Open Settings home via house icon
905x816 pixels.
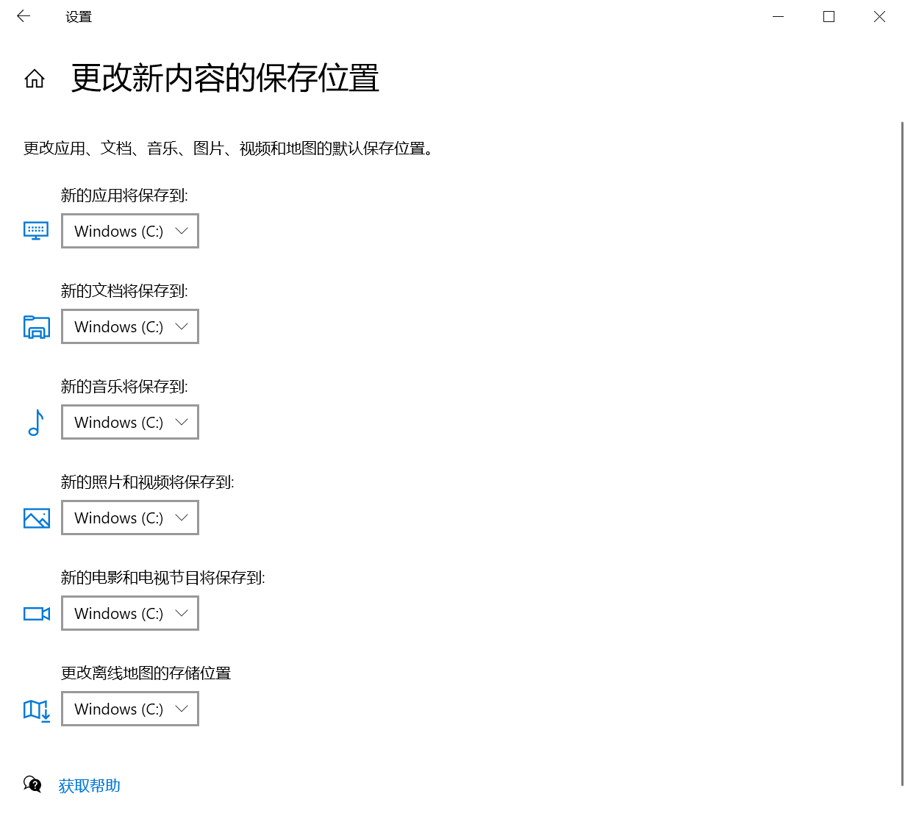(x=35, y=79)
